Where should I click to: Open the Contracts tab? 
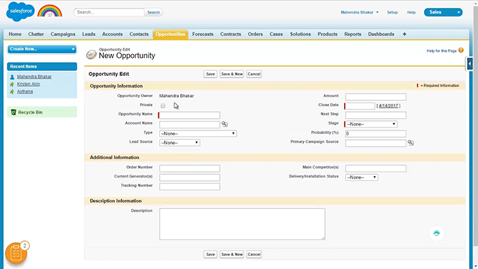pyautogui.click(x=231, y=34)
